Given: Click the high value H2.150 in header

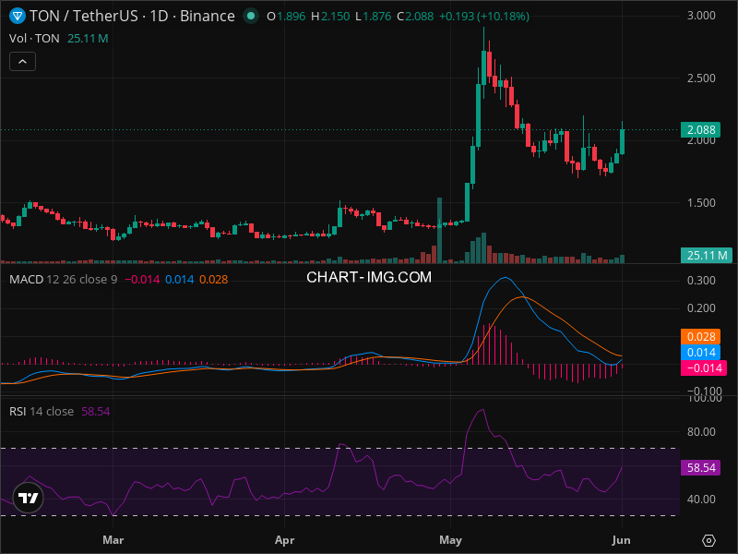Looking at the screenshot, I should click(x=330, y=17).
